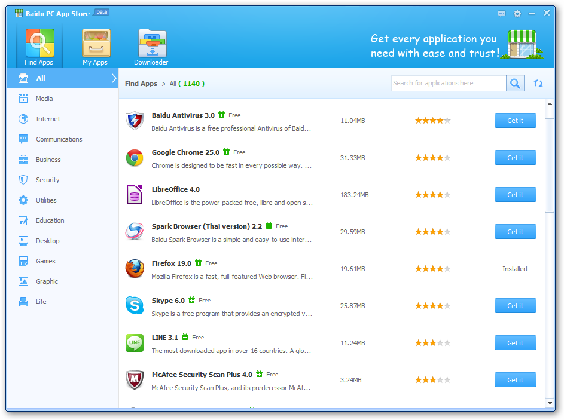Click the All (1140) breadcrumb text
The image size is (564, 420).
tap(187, 84)
